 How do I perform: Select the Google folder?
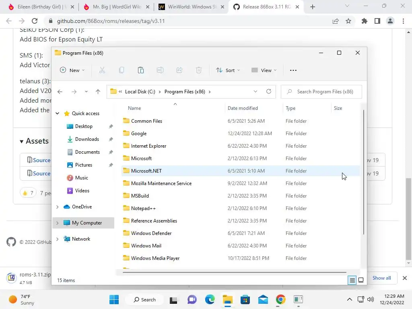241,134
